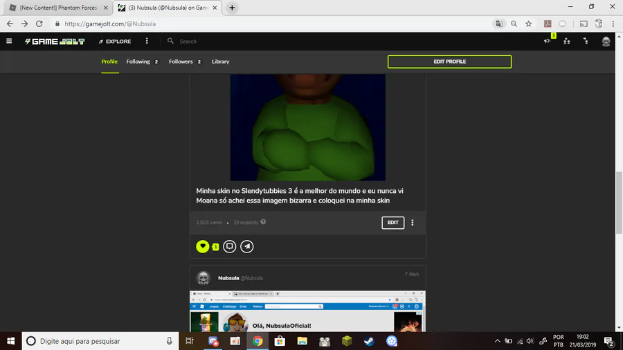Viewport: 623px width, 350px height.
Task: Click the Roblox screenshot thumbnail in second post
Action: [307, 311]
